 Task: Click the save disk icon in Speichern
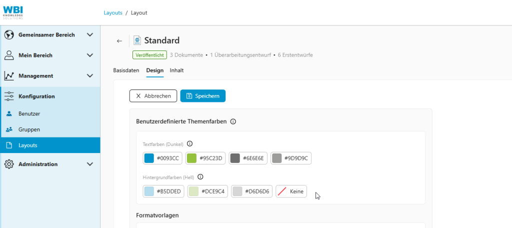189,96
